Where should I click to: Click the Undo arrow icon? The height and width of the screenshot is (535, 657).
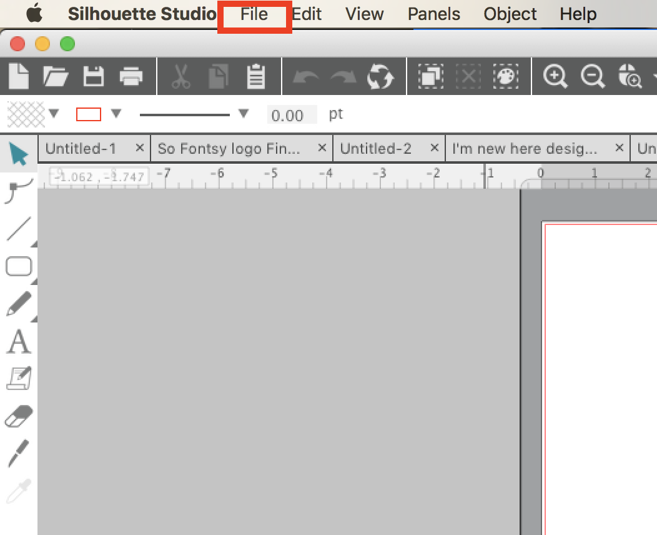[x=305, y=77]
